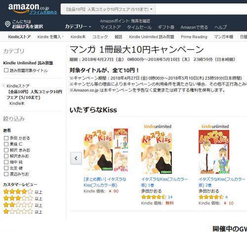Click the kindleunlimited badge above volume 2
247x232 pixels.
[215, 127]
